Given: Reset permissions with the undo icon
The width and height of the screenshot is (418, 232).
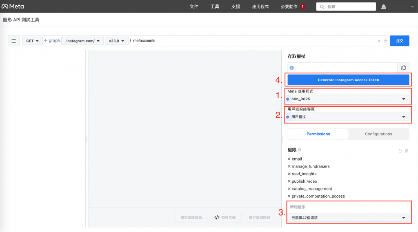Looking at the screenshot, I should coord(400,151).
